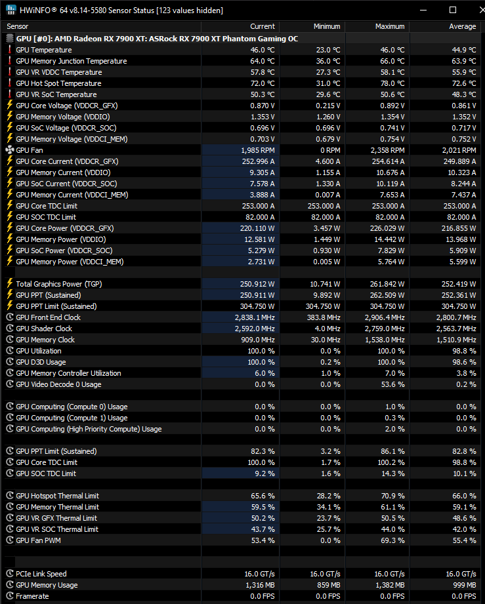Click lightning icon beside GPU SoC Voltage (VDDCR_SOC)

pos(10,127)
